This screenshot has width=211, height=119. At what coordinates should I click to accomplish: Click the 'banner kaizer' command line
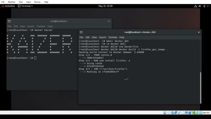[x=30, y=30]
